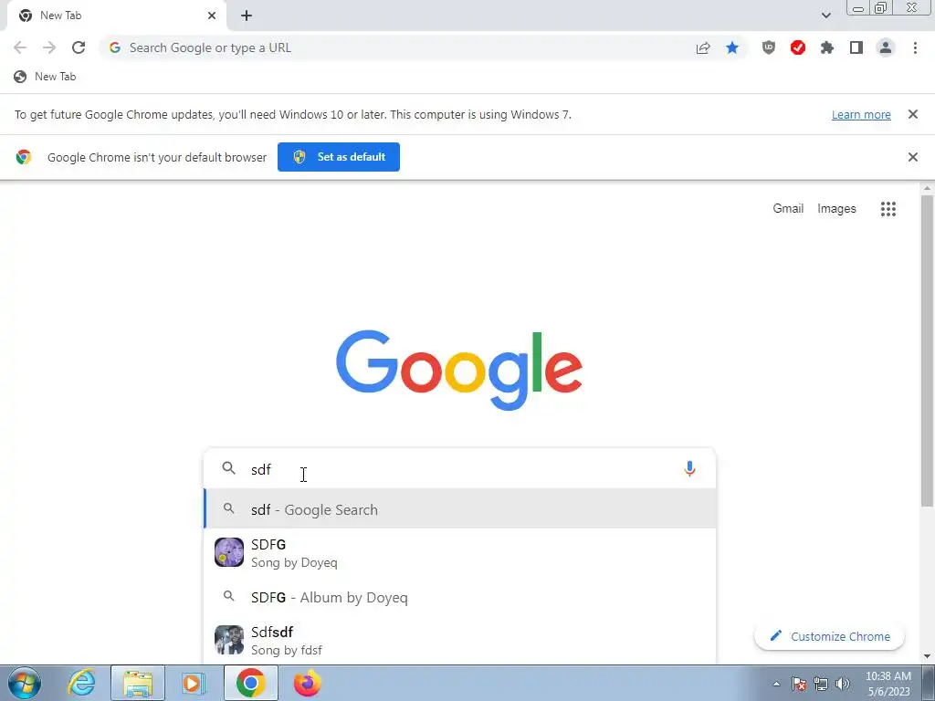
Task: Open the red checkmark extension
Action: click(798, 47)
